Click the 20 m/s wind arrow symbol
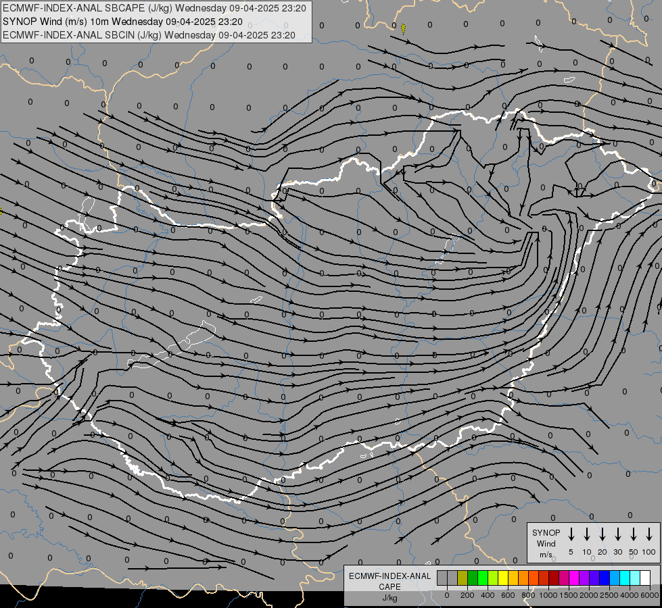The image size is (662, 608). point(602,534)
